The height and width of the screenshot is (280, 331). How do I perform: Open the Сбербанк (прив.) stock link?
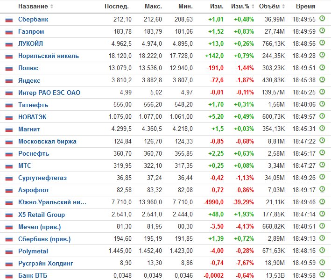point(44,239)
